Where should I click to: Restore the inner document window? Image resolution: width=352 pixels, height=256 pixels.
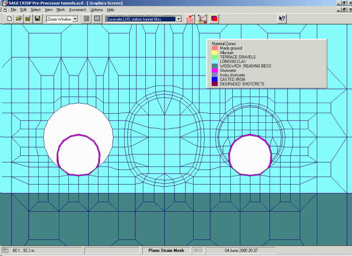point(344,10)
